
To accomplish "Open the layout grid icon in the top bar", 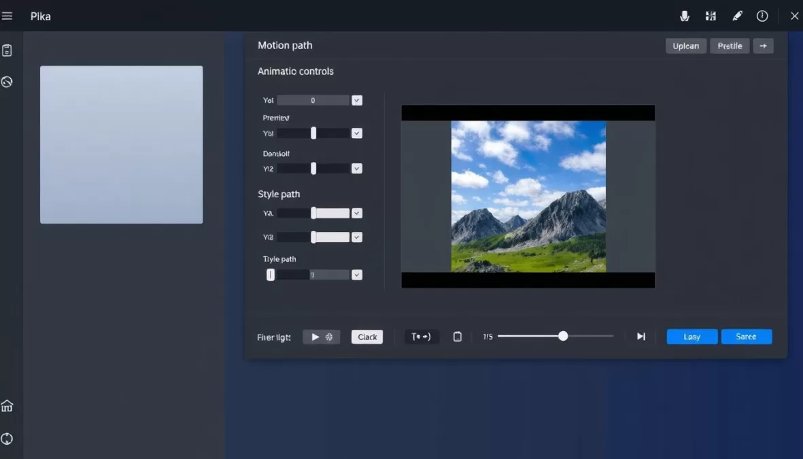I will coord(711,16).
